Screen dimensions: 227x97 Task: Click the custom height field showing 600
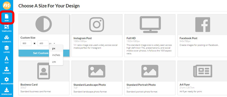point(43,43)
